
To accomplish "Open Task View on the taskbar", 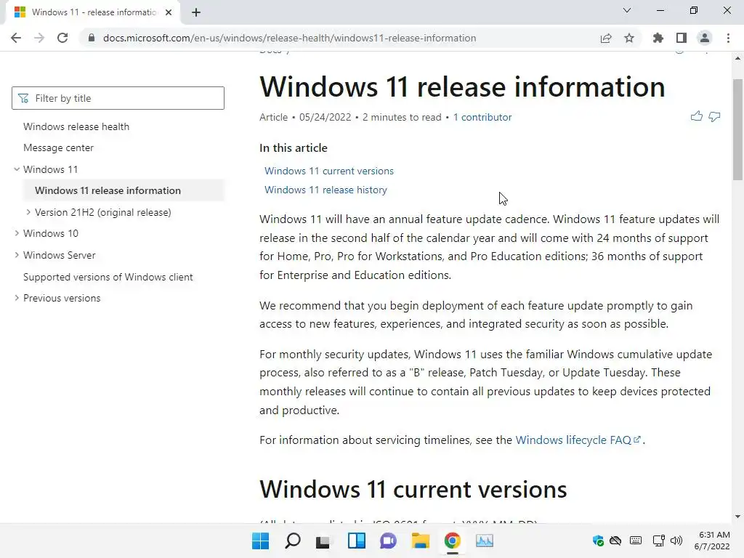I will pyautogui.click(x=323, y=541).
